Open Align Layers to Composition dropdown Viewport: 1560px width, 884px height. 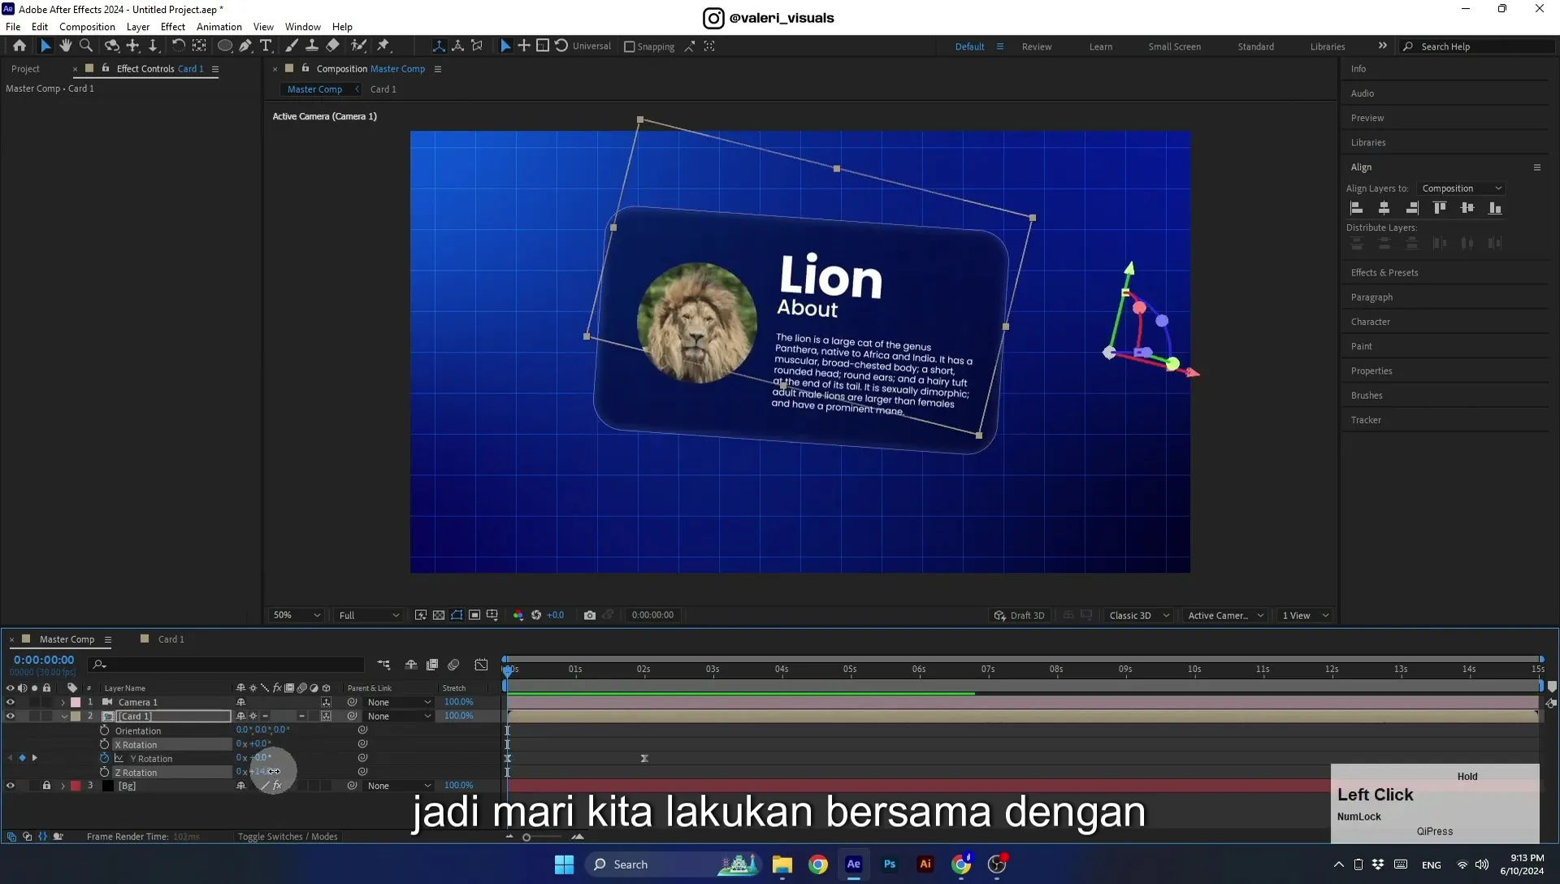coord(1461,188)
